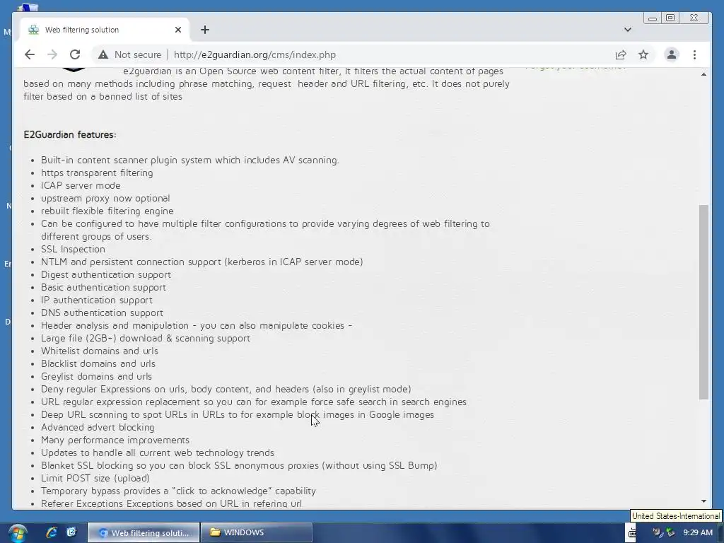Screen dimensions: 724x543
Task: Click the keyboard language tray icon
Action: click(x=632, y=533)
